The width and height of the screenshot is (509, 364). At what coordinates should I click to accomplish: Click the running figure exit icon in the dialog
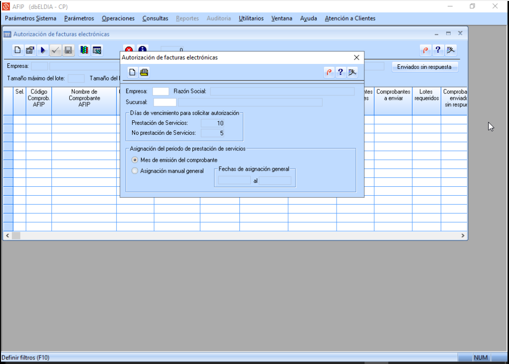click(x=352, y=72)
